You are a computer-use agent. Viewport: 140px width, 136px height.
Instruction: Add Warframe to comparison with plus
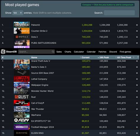pyautogui.click(x=137, y=115)
